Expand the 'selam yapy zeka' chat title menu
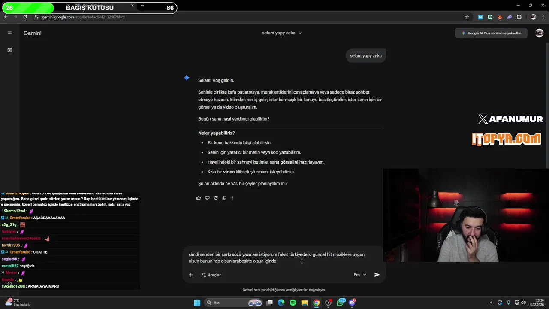The image size is (549, 309). coord(282,33)
